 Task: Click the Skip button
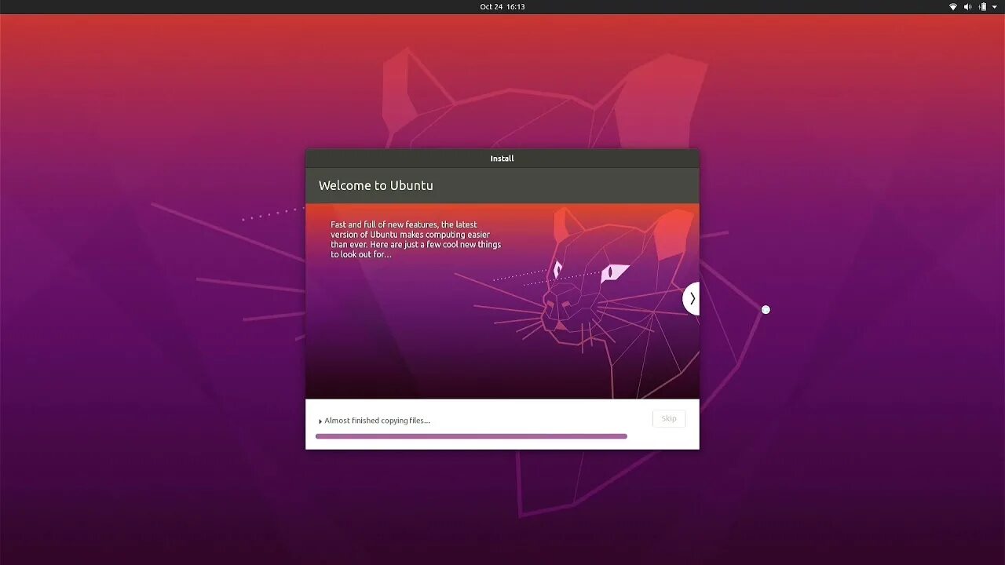669,419
